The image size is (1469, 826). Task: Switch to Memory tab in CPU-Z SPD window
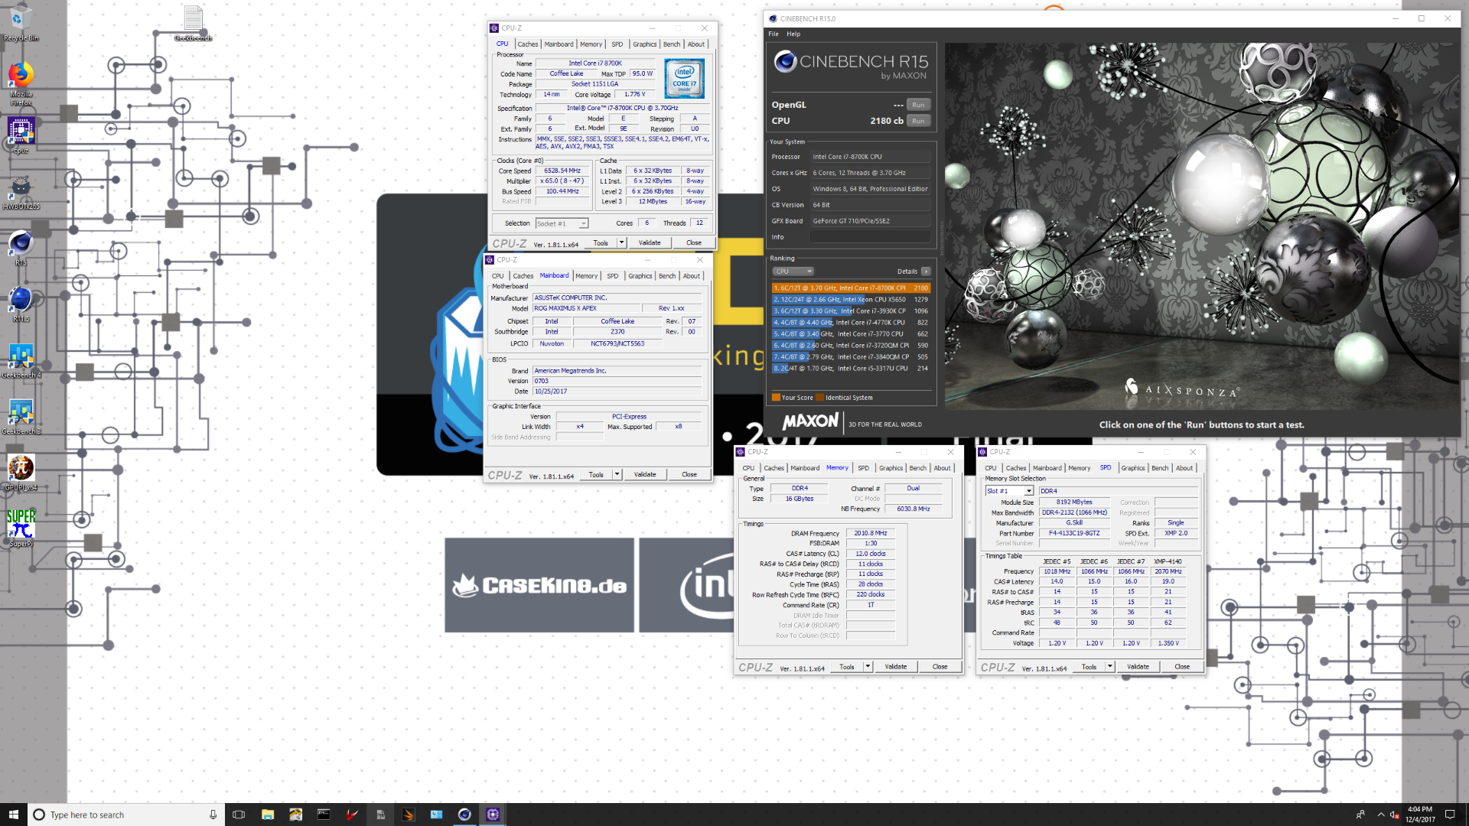pyautogui.click(x=1080, y=468)
